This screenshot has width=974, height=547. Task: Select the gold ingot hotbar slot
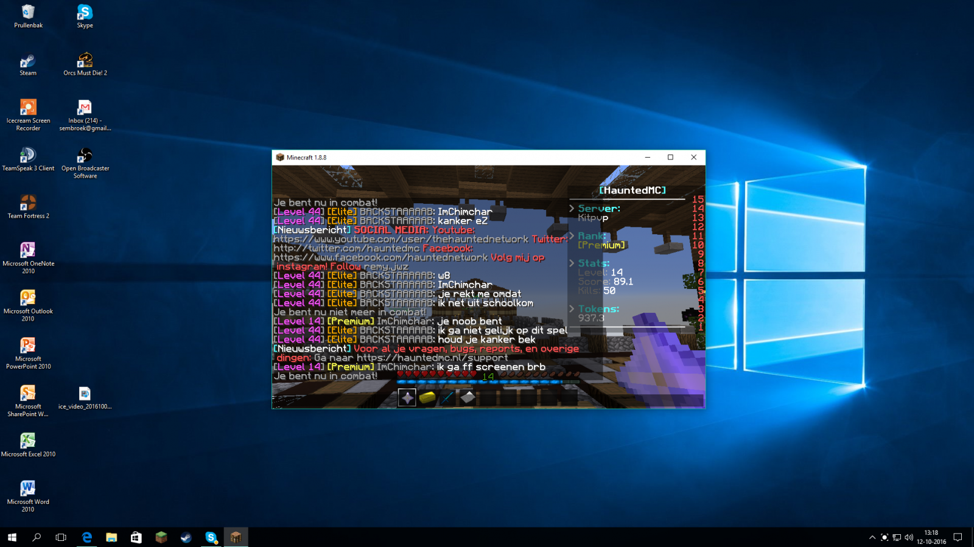(x=427, y=397)
